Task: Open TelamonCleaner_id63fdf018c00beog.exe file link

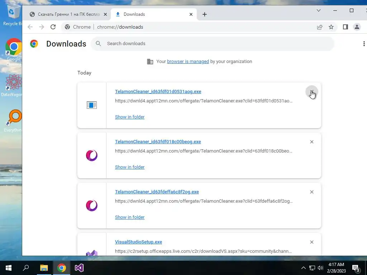Action: click(x=158, y=141)
